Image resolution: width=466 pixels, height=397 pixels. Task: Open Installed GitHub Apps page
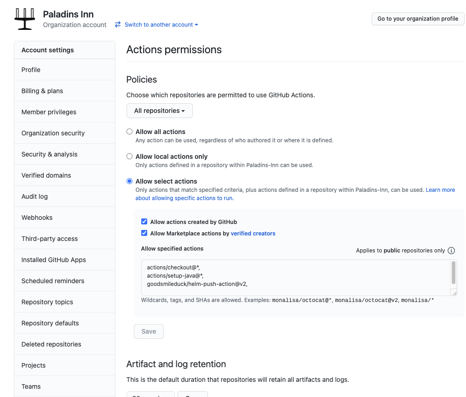pyautogui.click(x=64, y=260)
